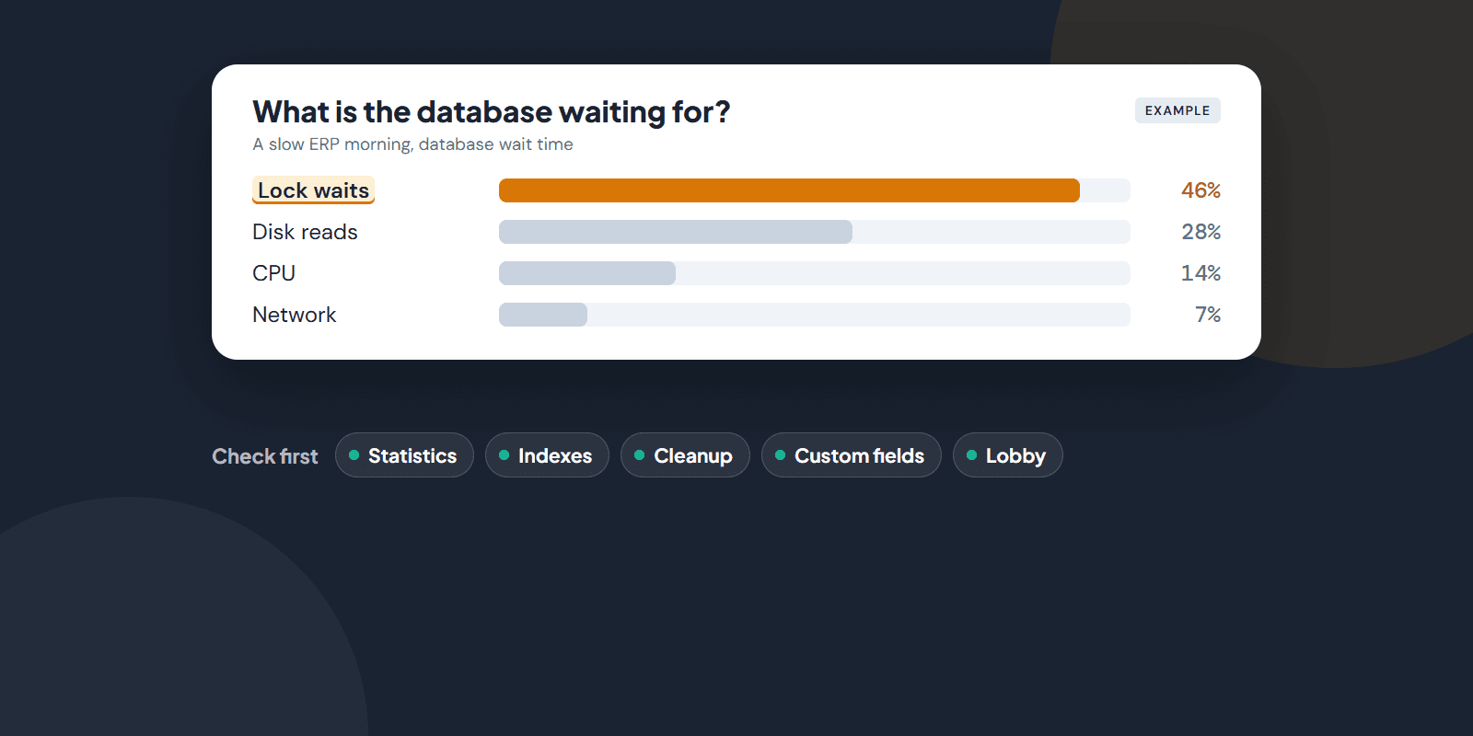Viewport: 1473px width, 736px height.
Task: Click the 28% value
Action: [1201, 232]
